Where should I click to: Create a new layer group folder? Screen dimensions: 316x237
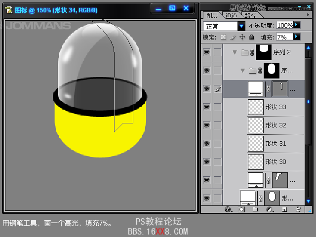coord(255,209)
